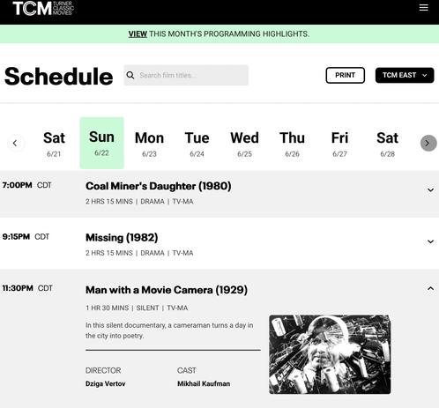439x408 pixels.
Task: Expand Coal Miner's Daughter details
Action: click(x=430, y=190)
